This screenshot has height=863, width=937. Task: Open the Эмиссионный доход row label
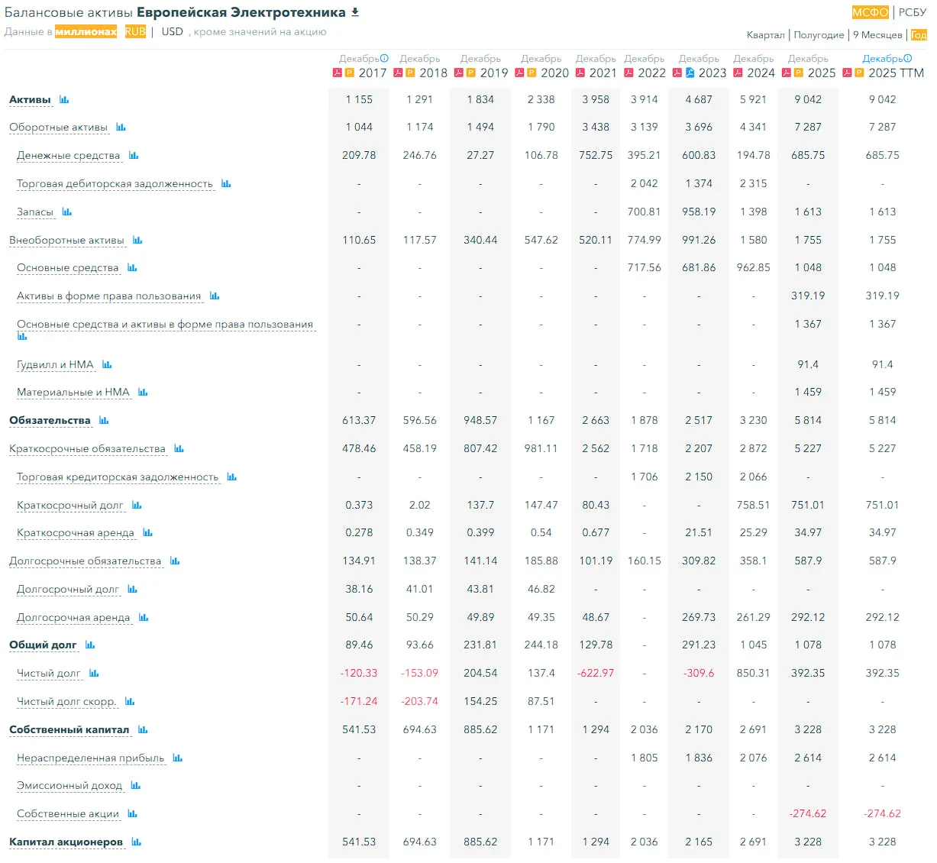[x=69, y=786]
